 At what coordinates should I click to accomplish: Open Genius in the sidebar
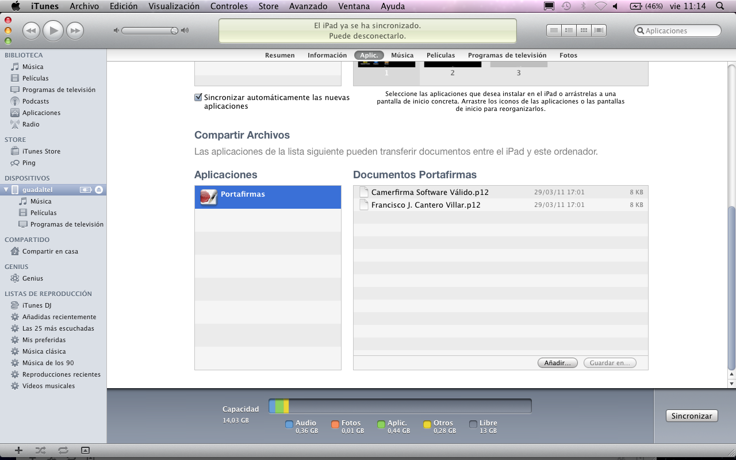click(33, 278)
